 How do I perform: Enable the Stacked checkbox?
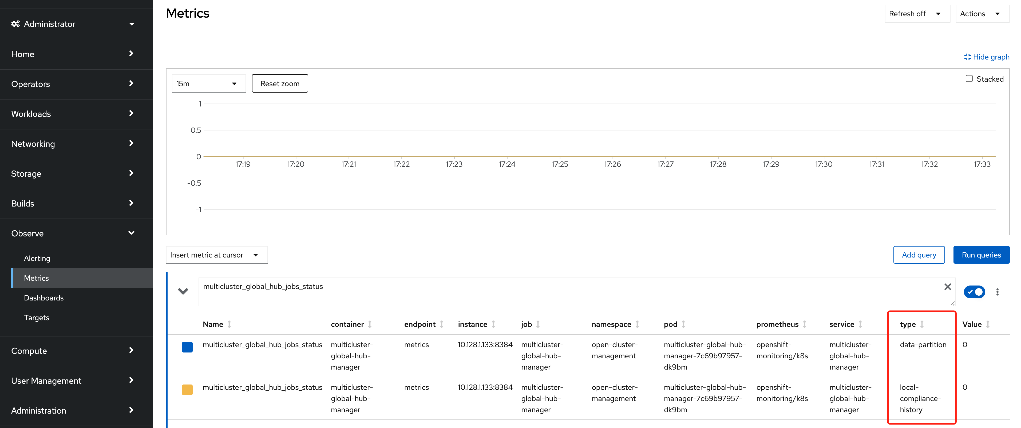(x=969, y=78)
